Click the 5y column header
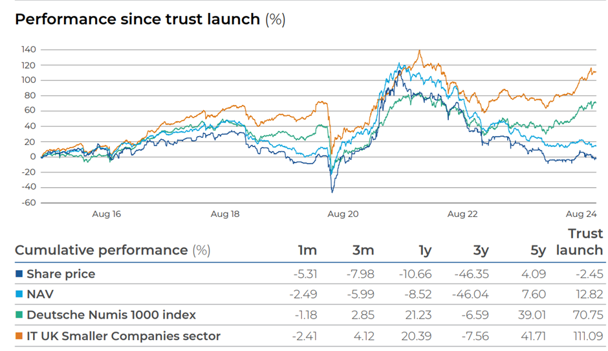This screenshot has width=608, height=351. pyautogui.click(x=537, y=251)
